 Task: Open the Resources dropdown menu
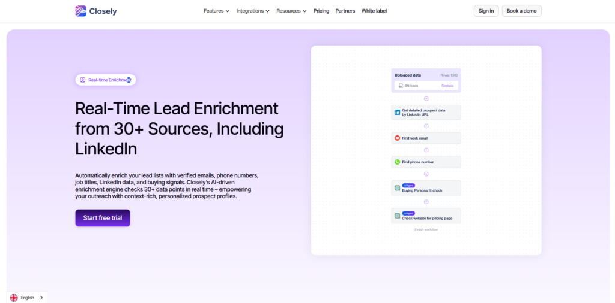click(291, 11)
